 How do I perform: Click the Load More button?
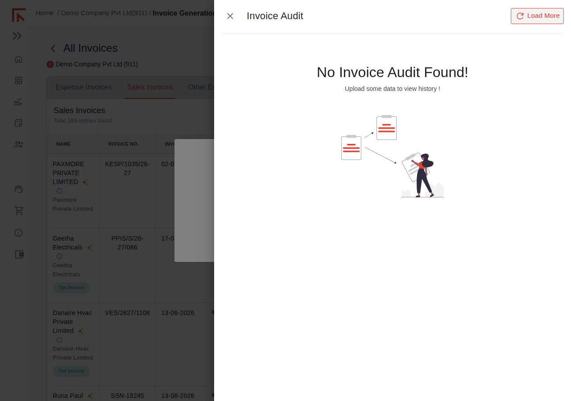coord(537,16)
